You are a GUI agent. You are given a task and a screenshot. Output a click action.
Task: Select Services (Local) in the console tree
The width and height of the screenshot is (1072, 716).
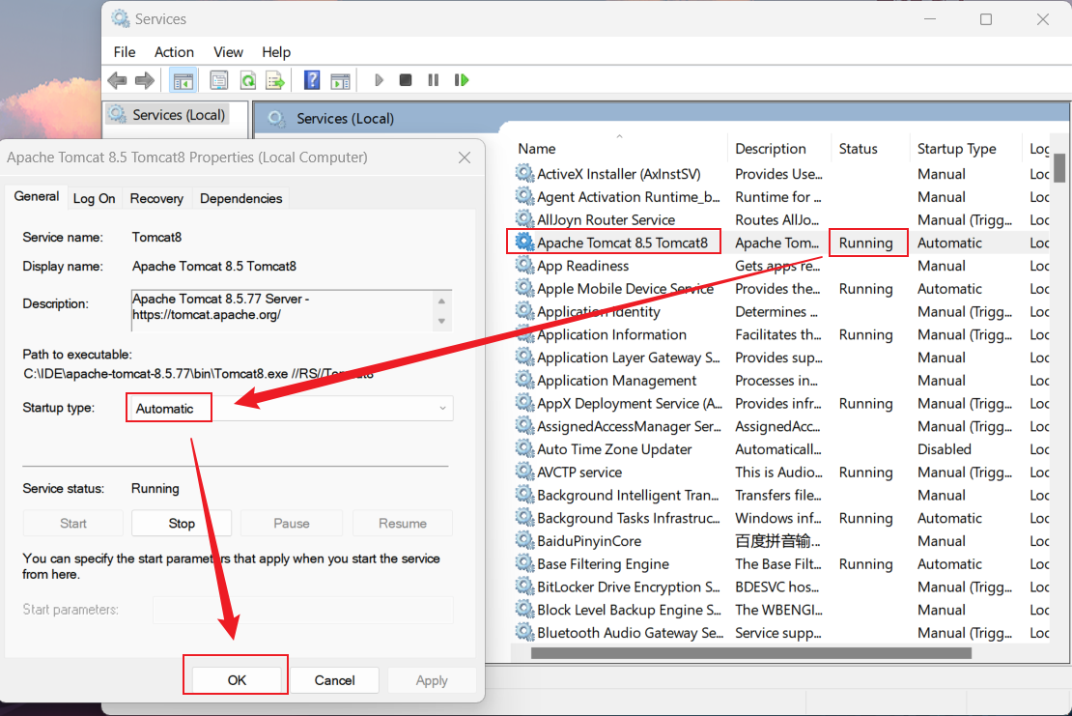(168, 115)
